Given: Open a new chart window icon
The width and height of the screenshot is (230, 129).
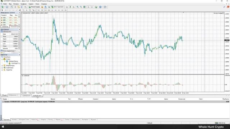Looking at the screenshot, I should coord(3,7).
